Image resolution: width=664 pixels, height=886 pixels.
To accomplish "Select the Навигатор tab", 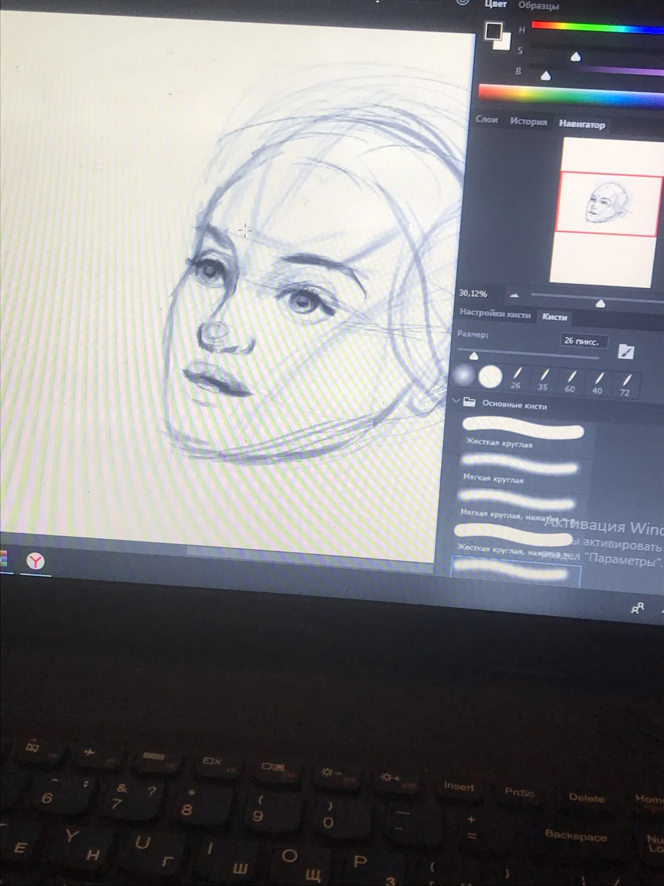I will pyautogui.click(x=582, y=124).
